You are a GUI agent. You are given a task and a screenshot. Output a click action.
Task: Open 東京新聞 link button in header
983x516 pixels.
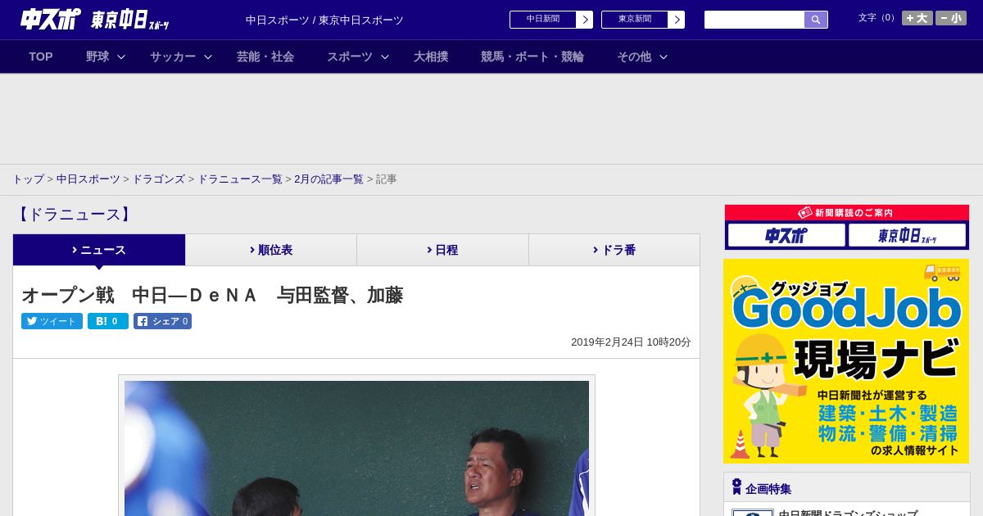pos(635,20)
